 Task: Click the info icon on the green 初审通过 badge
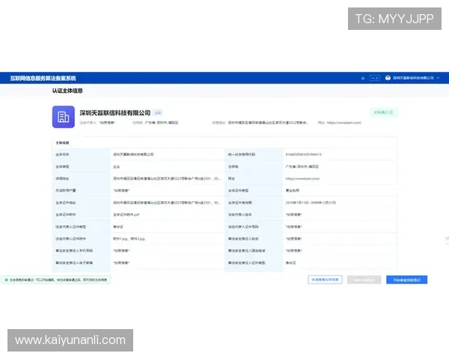pyautogui.click(x=391, y=112)
